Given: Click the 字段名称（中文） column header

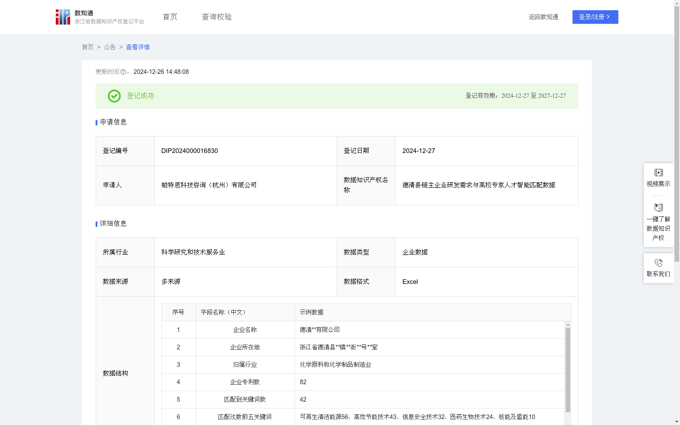Looking at the screenshot, I should tap(245, 312).
